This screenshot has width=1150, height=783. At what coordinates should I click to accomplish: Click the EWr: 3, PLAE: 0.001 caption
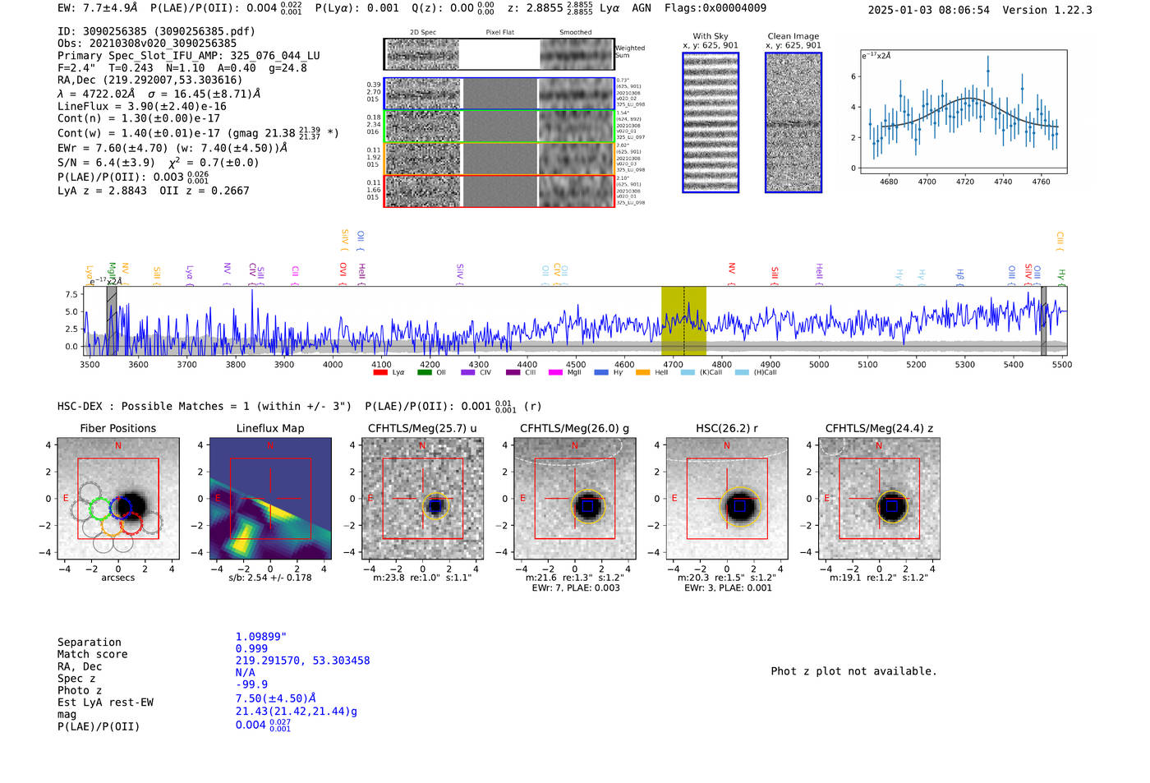coord(728,588)
